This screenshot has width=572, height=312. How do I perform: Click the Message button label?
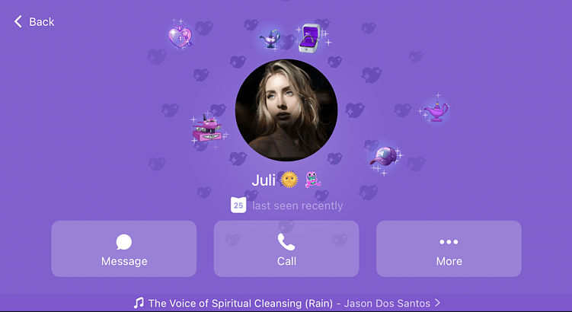point(124,261)
